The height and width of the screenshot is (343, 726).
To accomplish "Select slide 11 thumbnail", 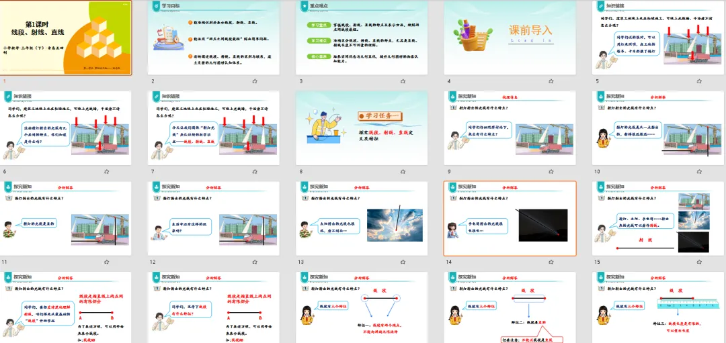I will coord(66,219).
